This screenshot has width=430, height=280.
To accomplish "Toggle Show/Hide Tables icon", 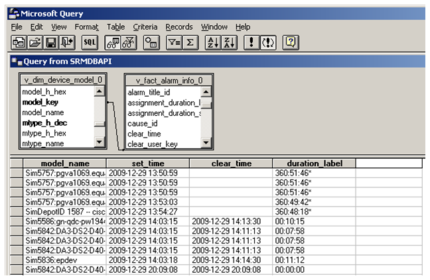I will coord(113,42).
